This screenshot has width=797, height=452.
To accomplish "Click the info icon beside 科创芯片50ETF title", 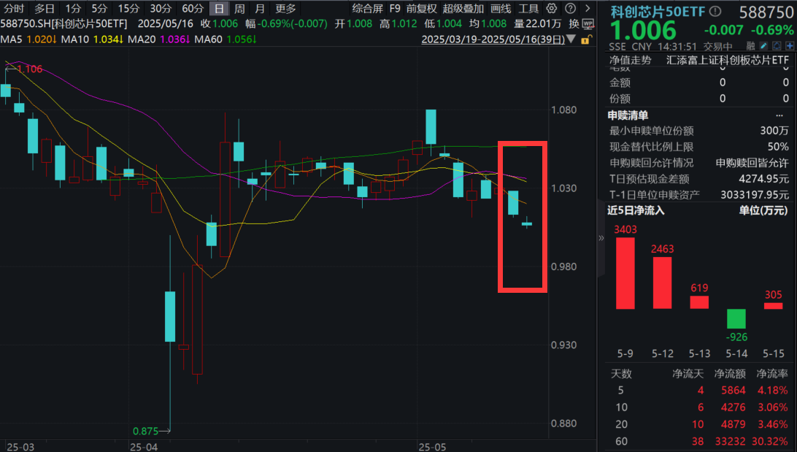I will [715, 9].
